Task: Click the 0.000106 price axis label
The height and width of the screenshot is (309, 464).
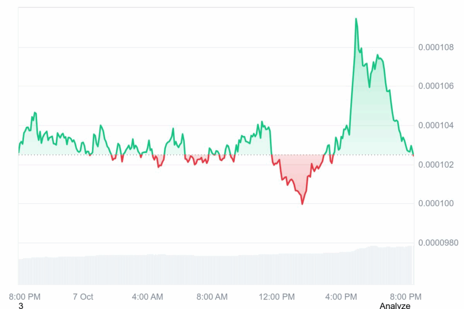Action: [x=435, y=86]
